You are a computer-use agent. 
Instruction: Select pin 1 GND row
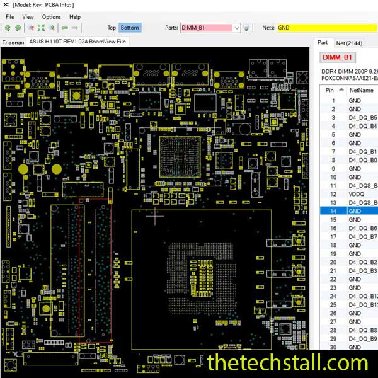coord(349,101)
